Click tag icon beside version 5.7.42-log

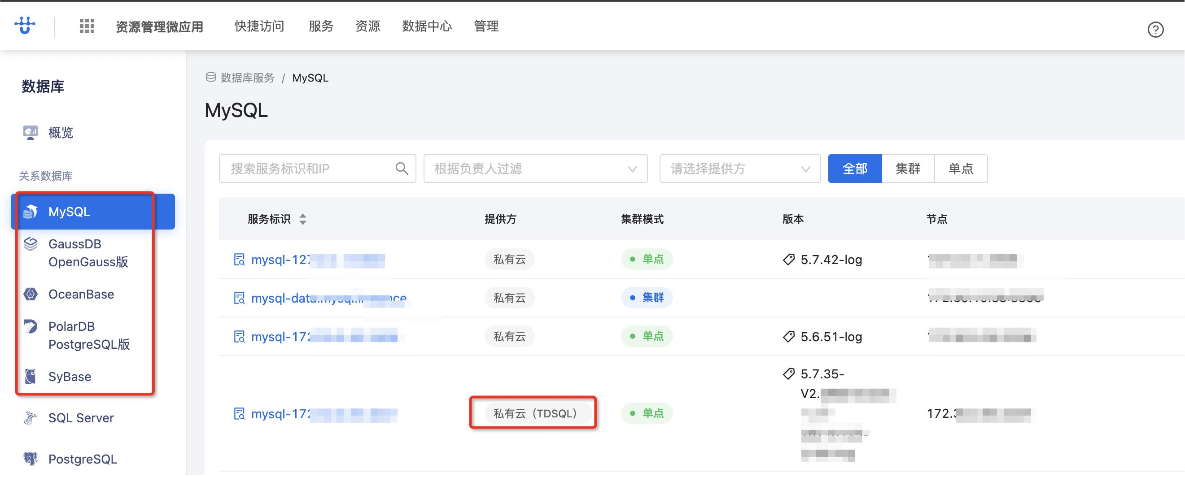(x=788, y=260)
